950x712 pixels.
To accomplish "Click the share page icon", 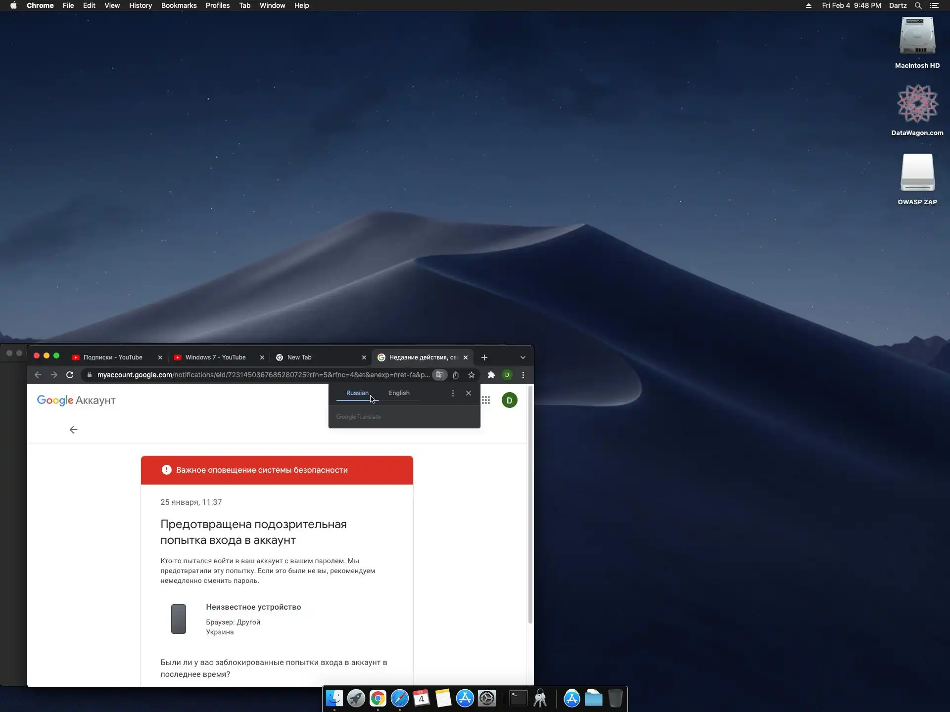I will point(456,375).
